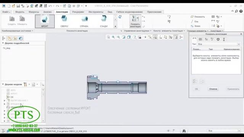Click the Zoom In magnifier icon
The height and width of the screenshot is (137, 244).
tap(113, 37)
